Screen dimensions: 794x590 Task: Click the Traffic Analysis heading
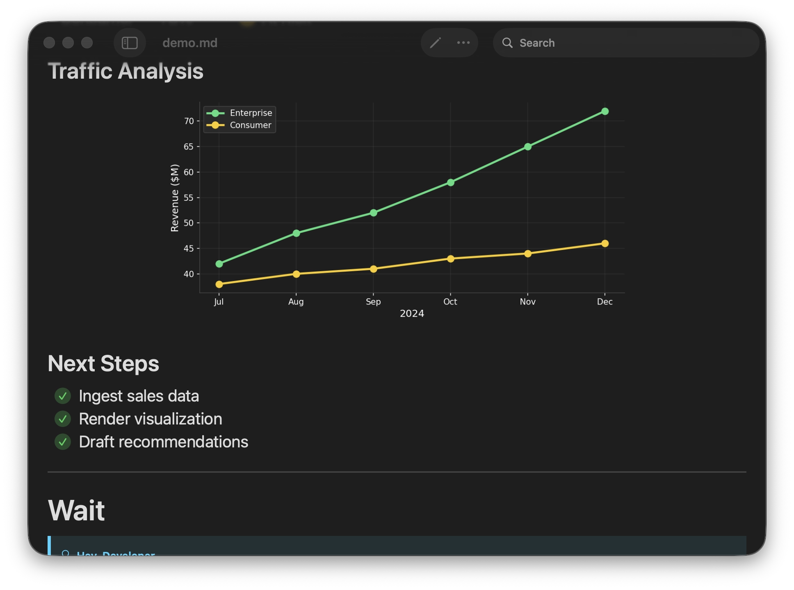point(125,71)
